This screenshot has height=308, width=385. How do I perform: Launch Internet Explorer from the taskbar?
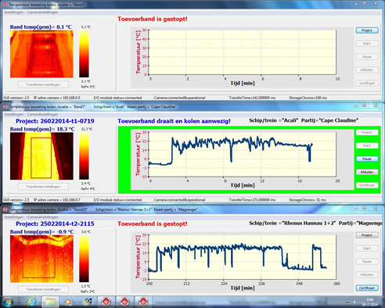[x=32, y=302]
